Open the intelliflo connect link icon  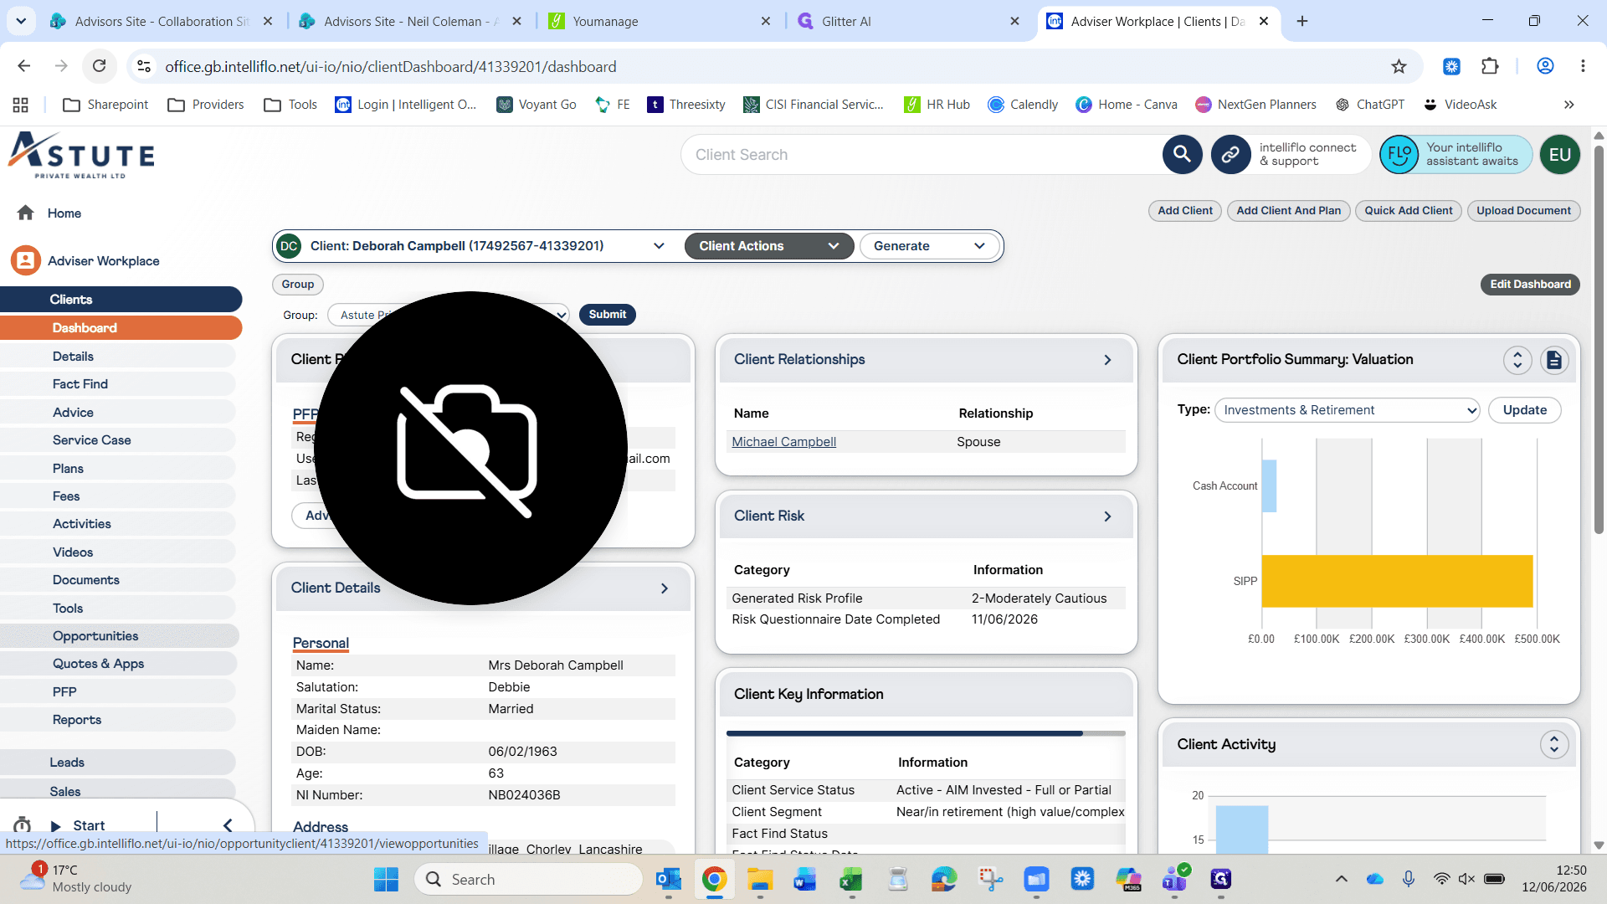click(1230, 154)
